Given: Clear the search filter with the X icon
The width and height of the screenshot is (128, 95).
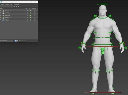Looking at the screenshot, I should click(14, 6).
